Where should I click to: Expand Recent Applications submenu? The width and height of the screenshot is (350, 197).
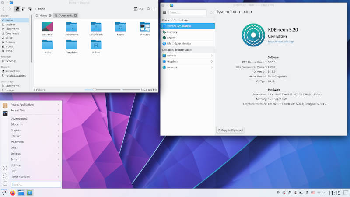pos(35,105)
